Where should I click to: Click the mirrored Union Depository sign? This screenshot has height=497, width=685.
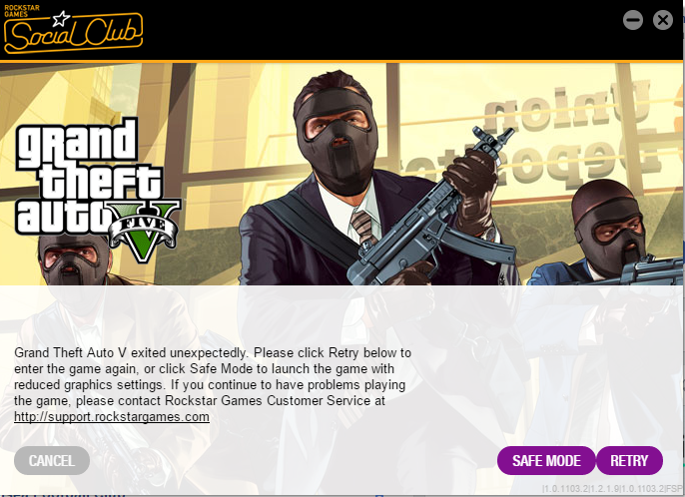click(572, 136)
